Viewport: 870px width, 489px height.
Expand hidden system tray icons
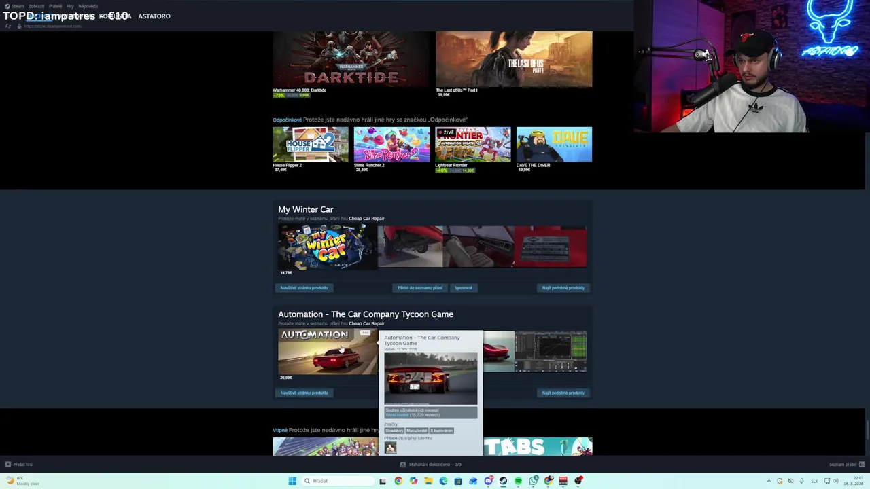(x=769, y=481)
